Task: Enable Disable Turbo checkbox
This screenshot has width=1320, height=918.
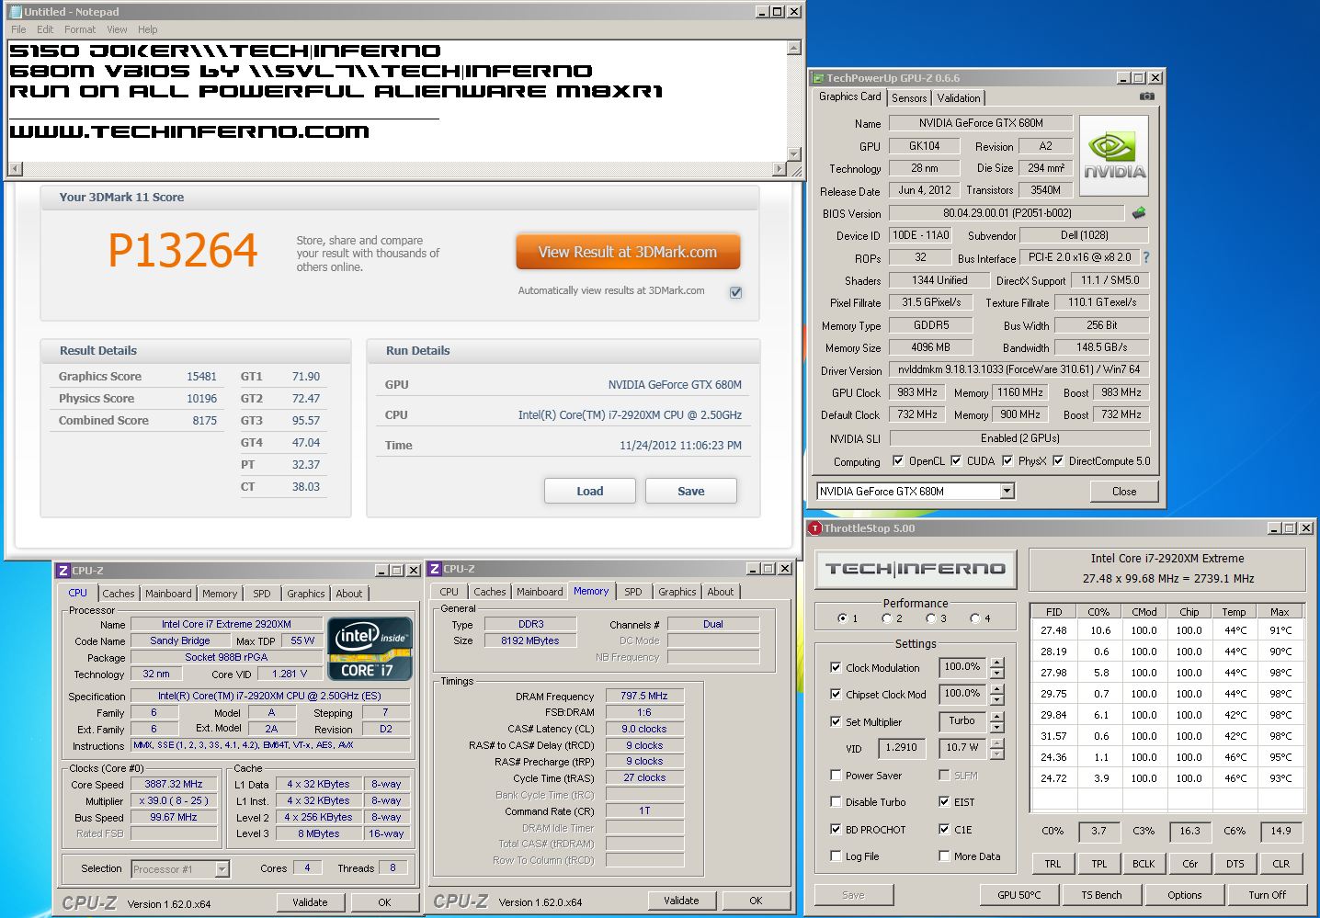Action: coord(836,802)
